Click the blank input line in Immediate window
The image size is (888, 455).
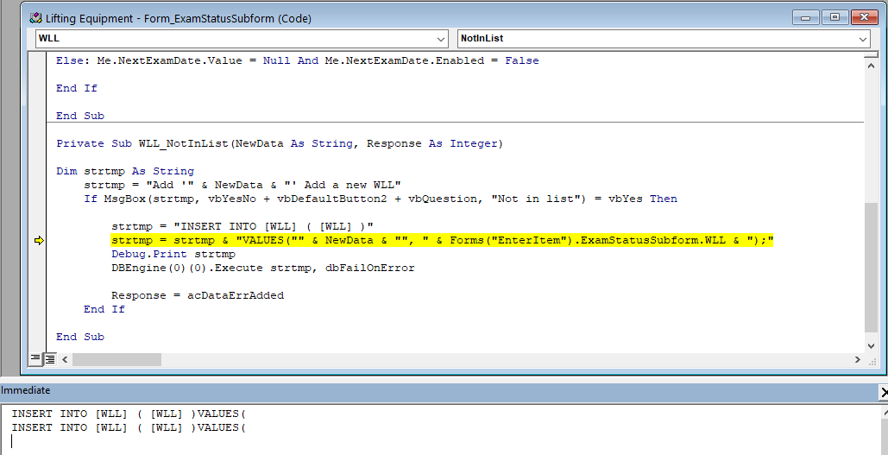tap(442, 441)
